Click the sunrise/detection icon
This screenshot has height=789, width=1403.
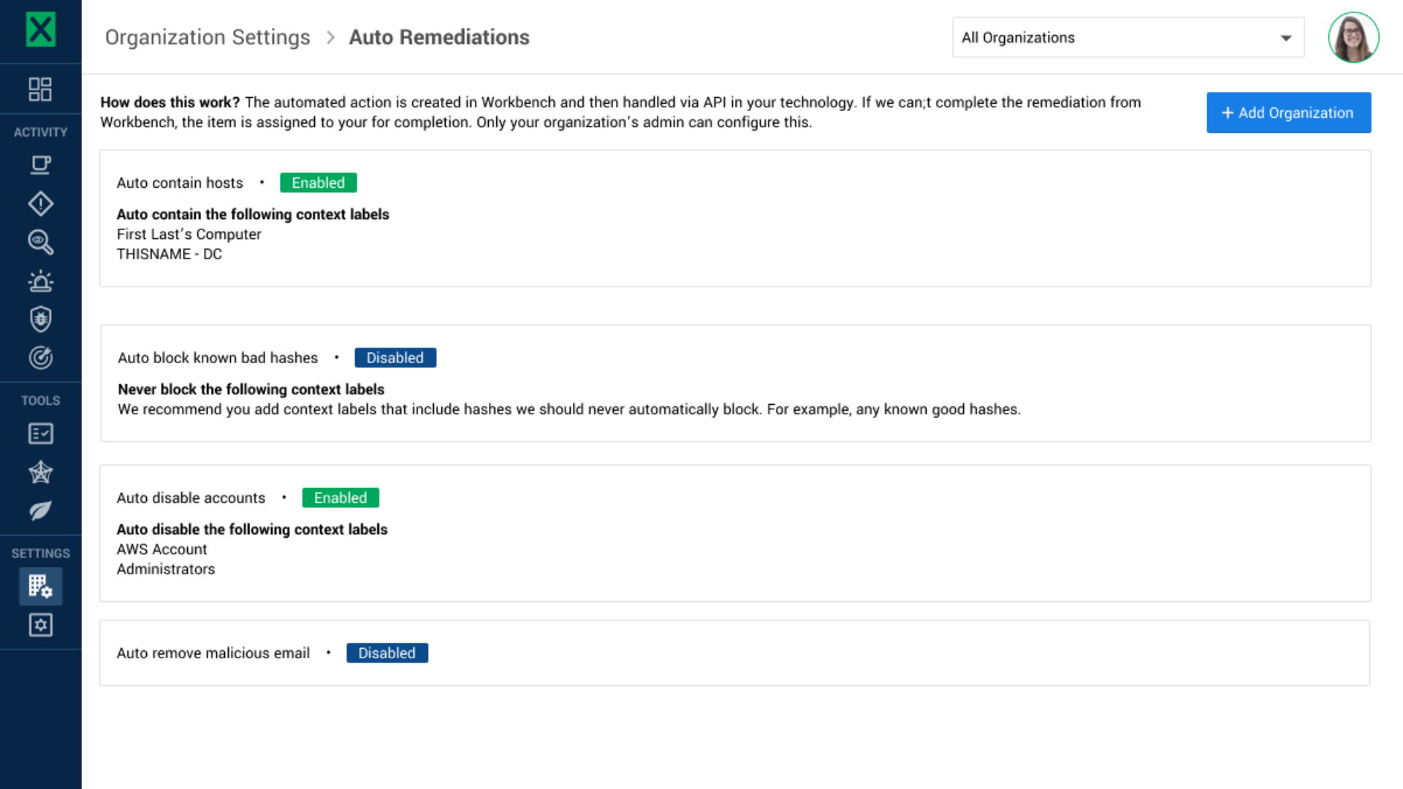coord(40,281)
